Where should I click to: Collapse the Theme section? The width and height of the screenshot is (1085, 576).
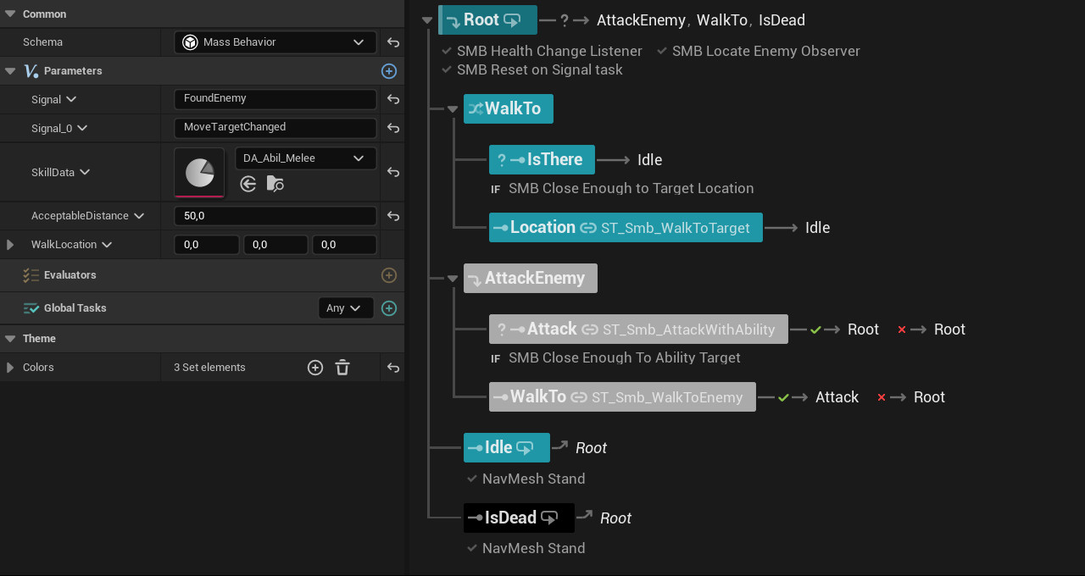point(10,339)
